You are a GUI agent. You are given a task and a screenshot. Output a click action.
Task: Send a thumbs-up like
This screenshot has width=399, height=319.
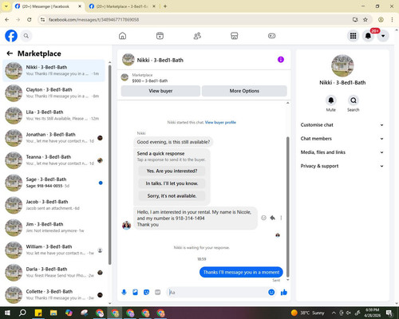coord(284,293)
